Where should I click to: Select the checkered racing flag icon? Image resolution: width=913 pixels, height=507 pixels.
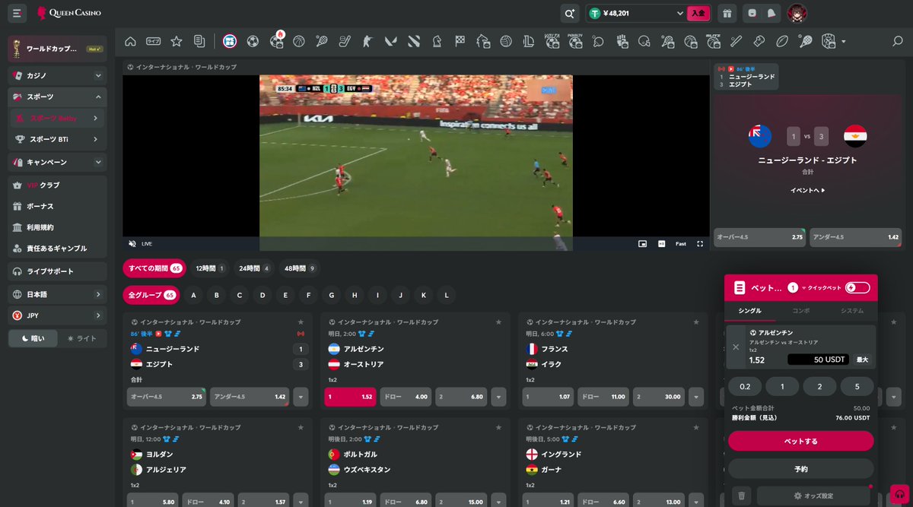(460, 41)
